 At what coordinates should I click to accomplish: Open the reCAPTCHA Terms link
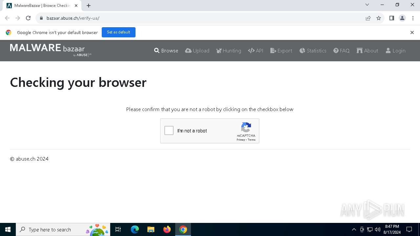[252, 140]
